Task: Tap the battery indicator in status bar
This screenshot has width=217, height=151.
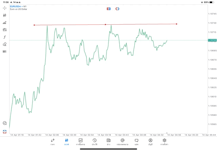Action: pos(212,2)
